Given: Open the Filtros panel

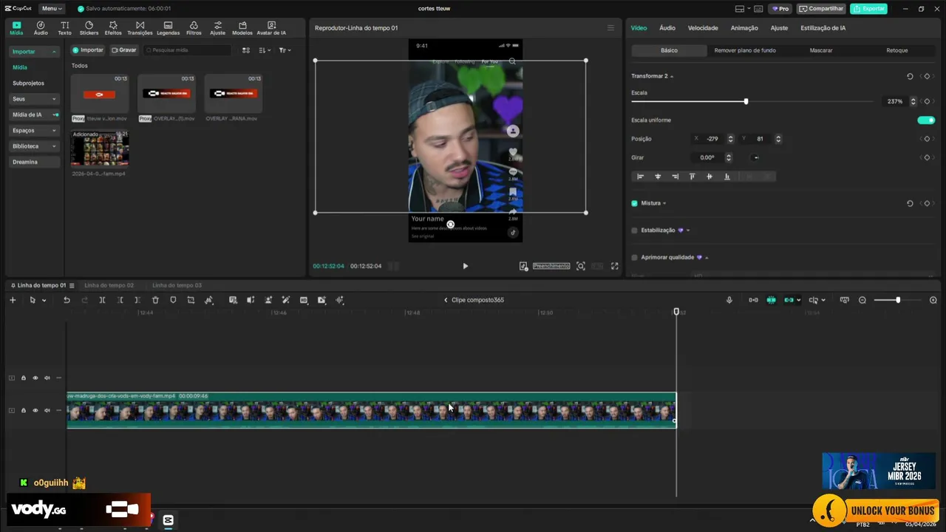Looking at the screenshot, I should click(x=194, y=28).
